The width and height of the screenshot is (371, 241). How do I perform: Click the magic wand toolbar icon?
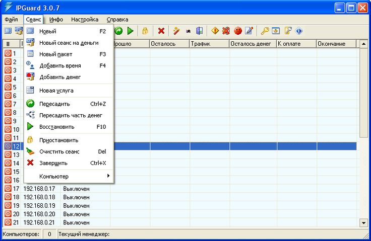[x=176, y=31]
